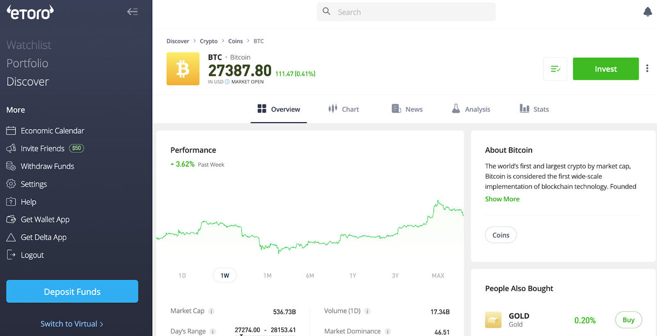Click Switch to Virtual link
Image resolution: width=657 pixels, height=336 pixels.
pyautogui.click(x=72, y=324)
